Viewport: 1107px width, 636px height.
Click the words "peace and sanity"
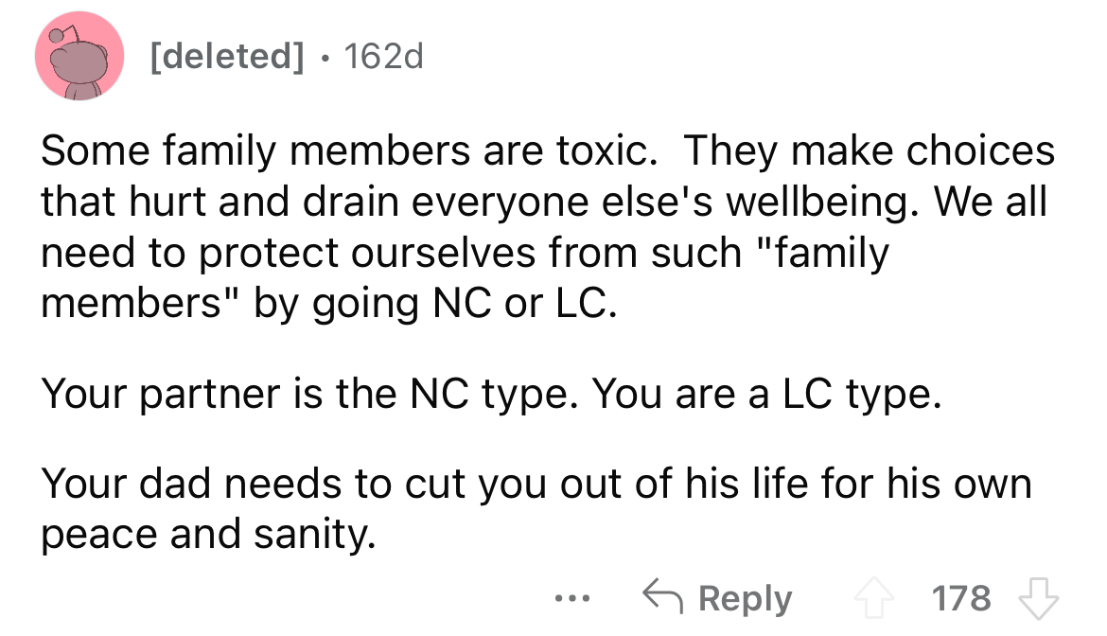tap(208, 536)
